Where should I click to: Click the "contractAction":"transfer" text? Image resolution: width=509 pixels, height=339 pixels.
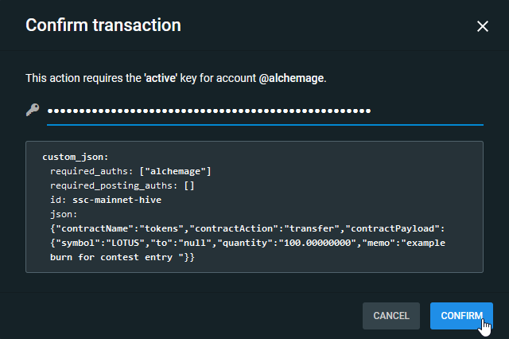pyautogui.click(x=264, y=228)
